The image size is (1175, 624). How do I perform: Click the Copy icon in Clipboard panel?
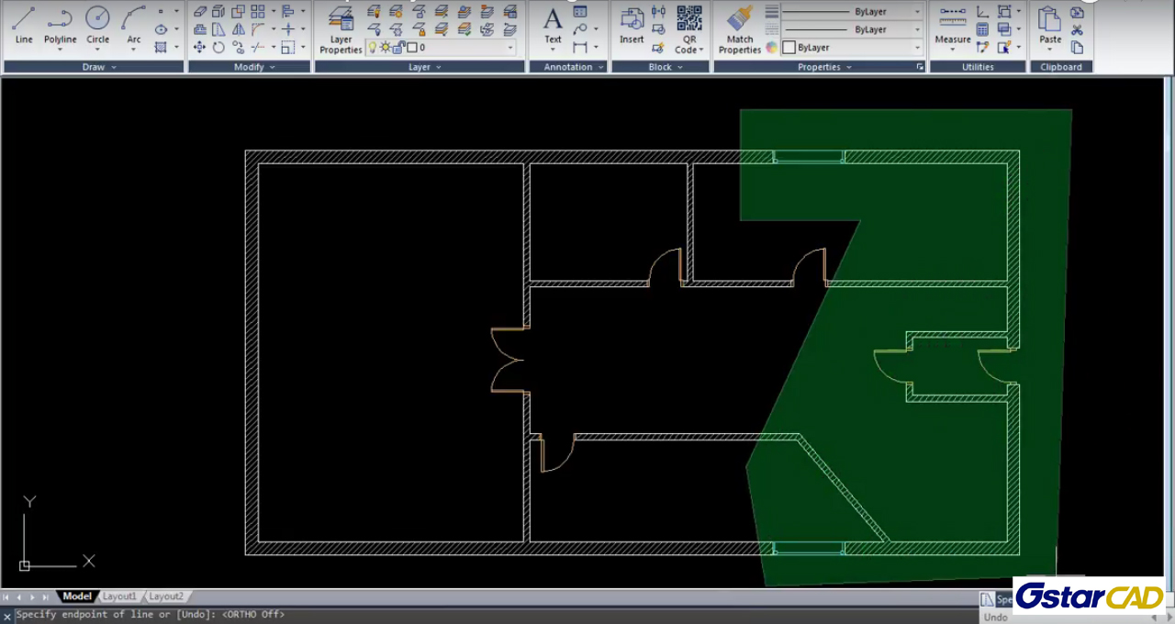[x=1077, y=47]
